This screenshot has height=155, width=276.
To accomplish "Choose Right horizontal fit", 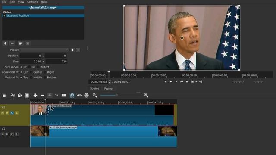I will coord(49,72).
